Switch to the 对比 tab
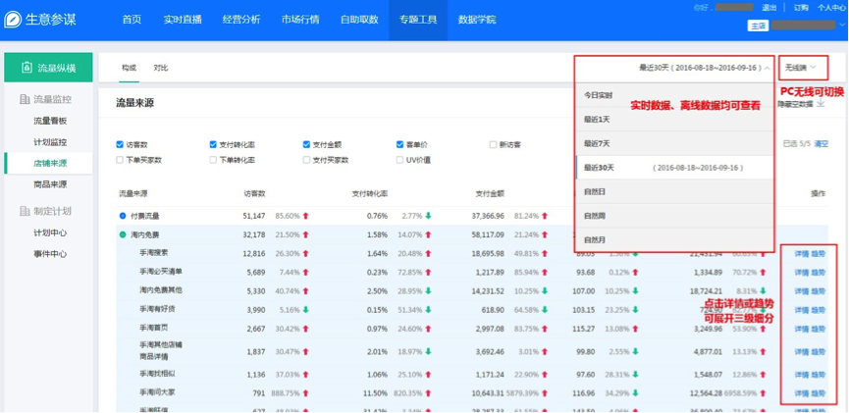 161,68
